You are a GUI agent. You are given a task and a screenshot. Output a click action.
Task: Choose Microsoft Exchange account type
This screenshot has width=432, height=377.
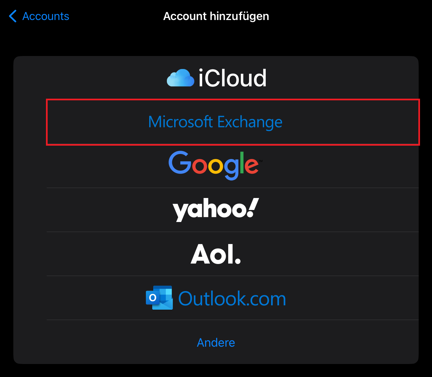[x=215, y=122]
